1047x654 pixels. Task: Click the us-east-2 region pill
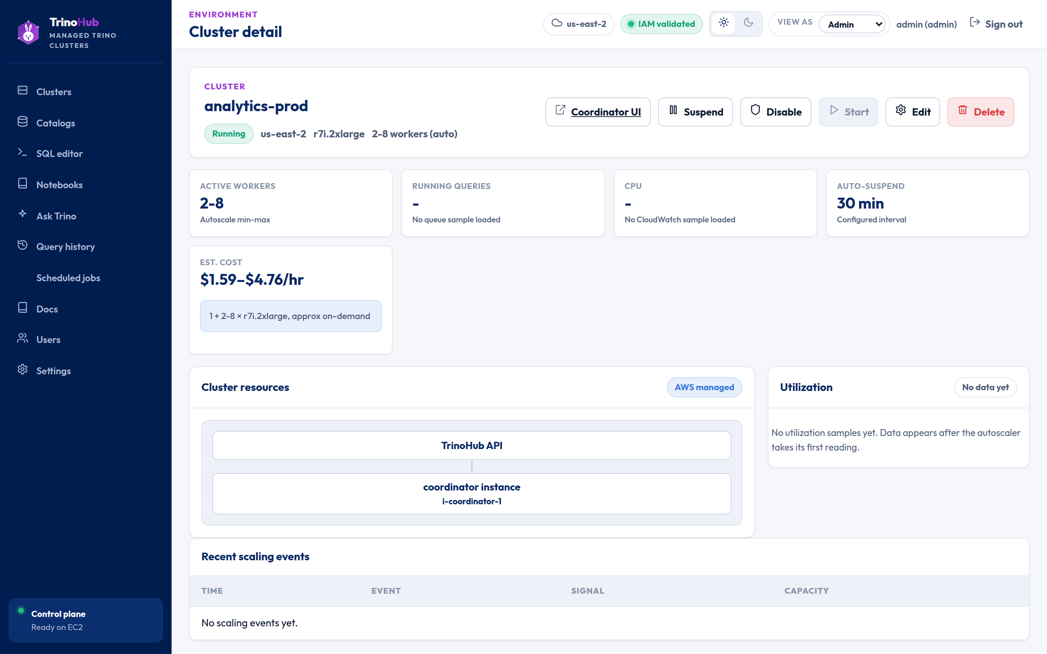click(x=578, y=24)
